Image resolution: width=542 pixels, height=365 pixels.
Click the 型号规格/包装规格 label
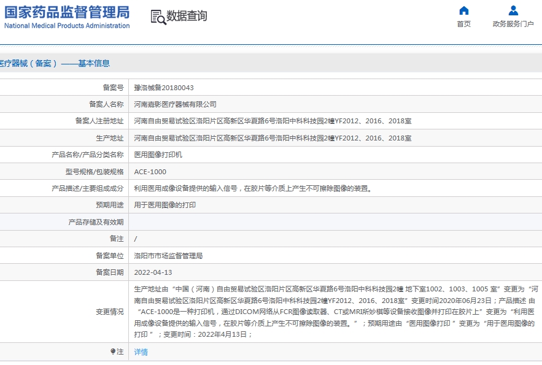(x=95, y=172)
